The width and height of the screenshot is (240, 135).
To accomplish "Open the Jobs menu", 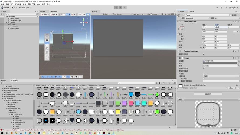I will coord(39,4).
